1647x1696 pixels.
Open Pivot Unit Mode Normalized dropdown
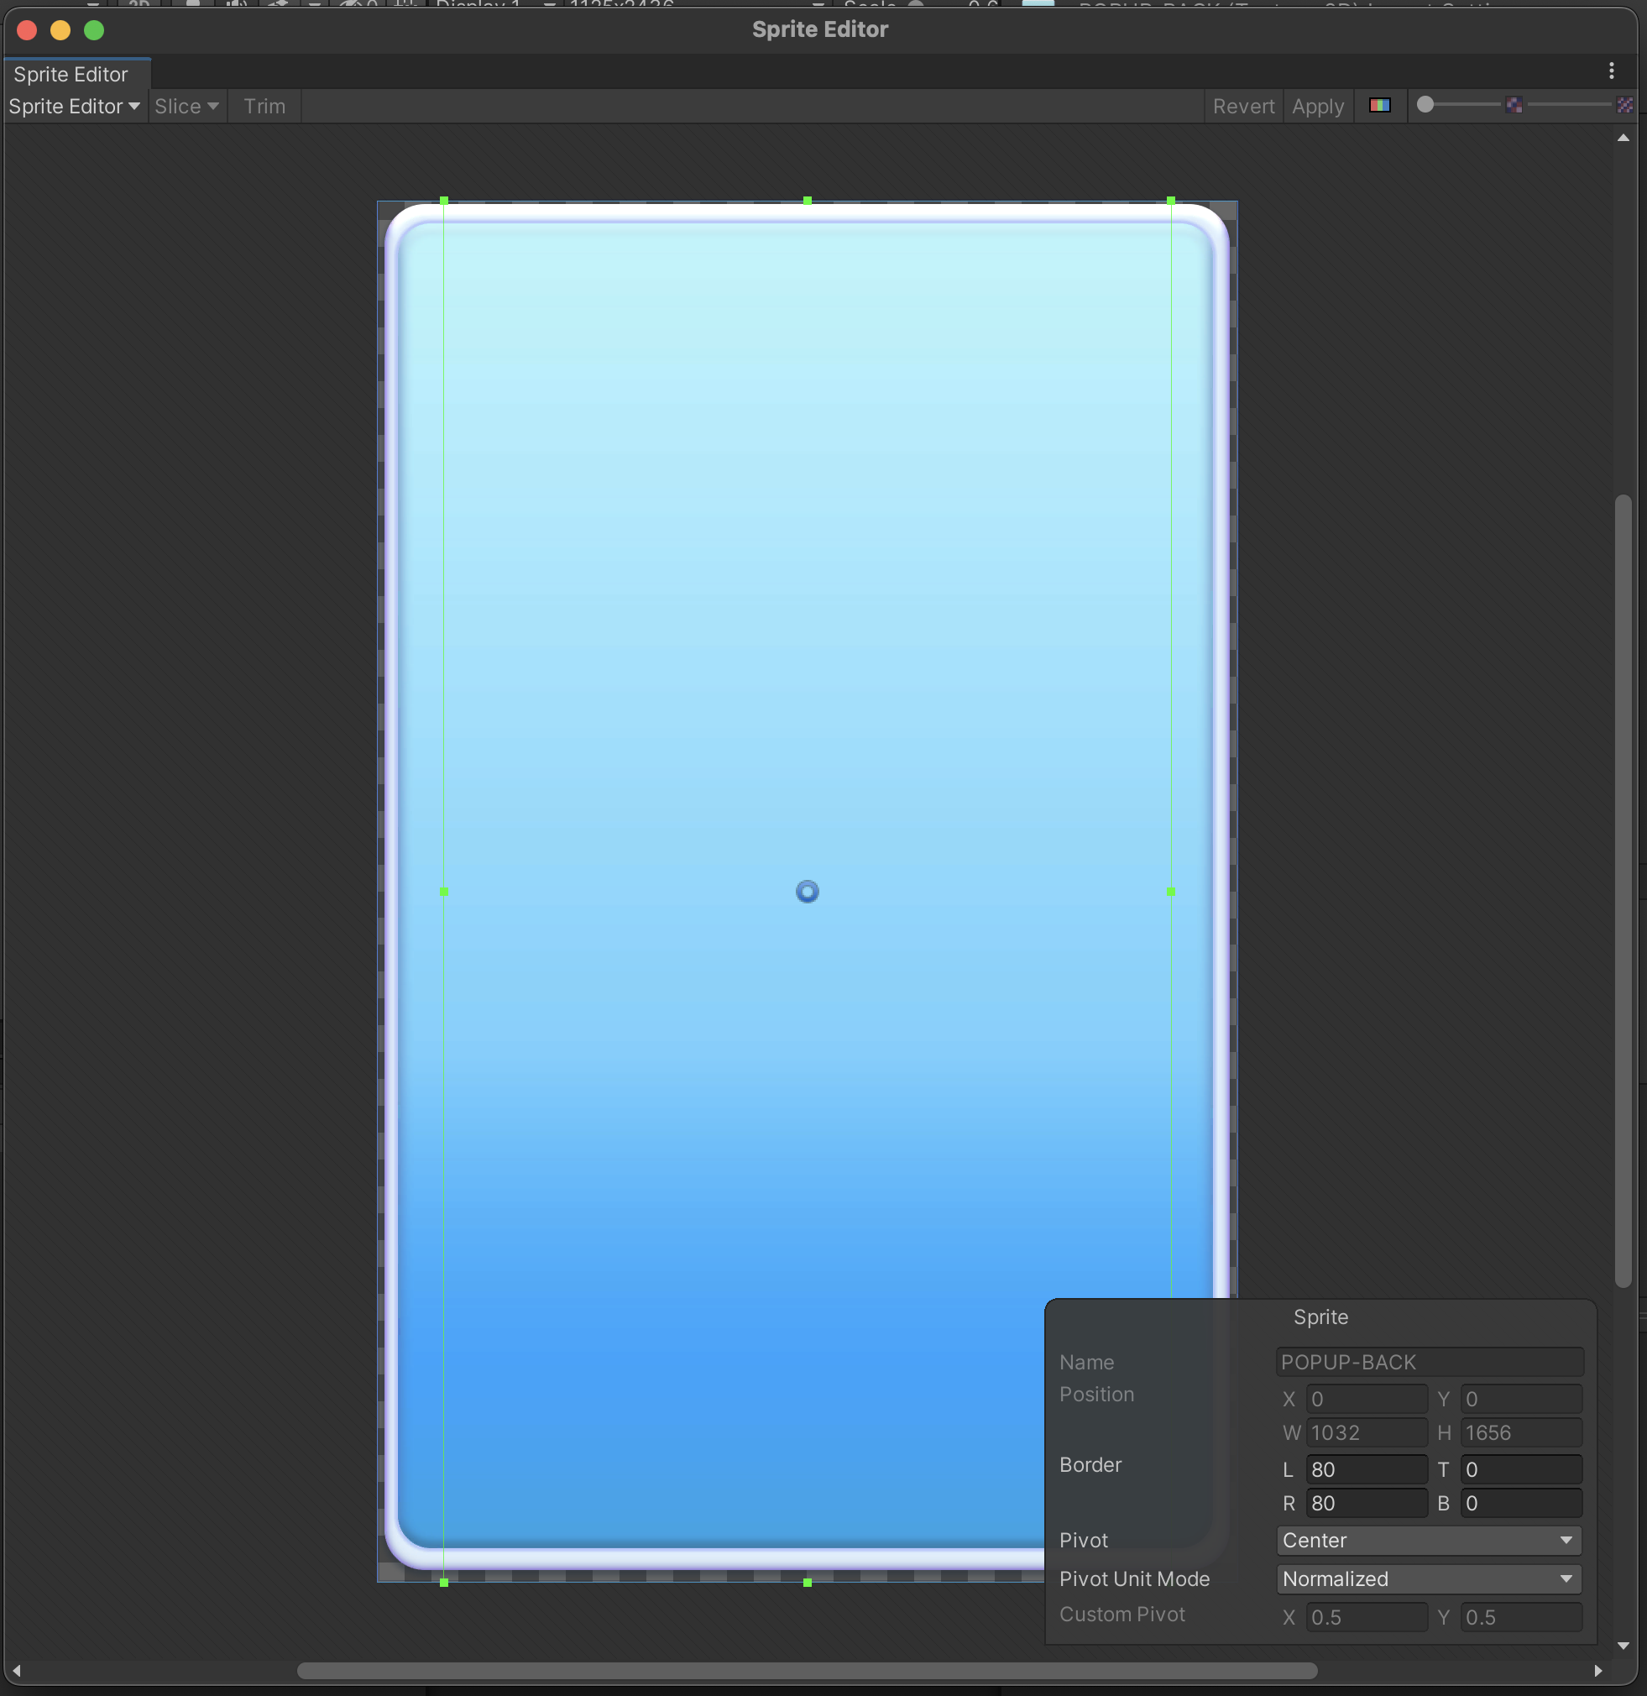1428,1578
